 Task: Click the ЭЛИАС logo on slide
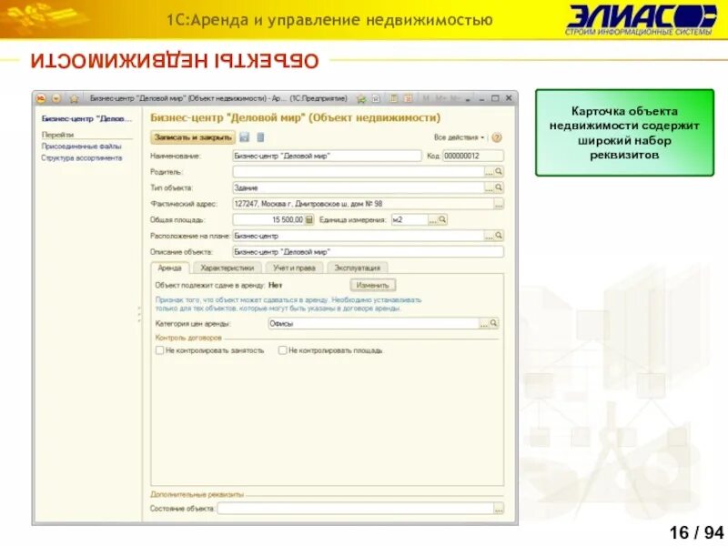click(642, 19)
